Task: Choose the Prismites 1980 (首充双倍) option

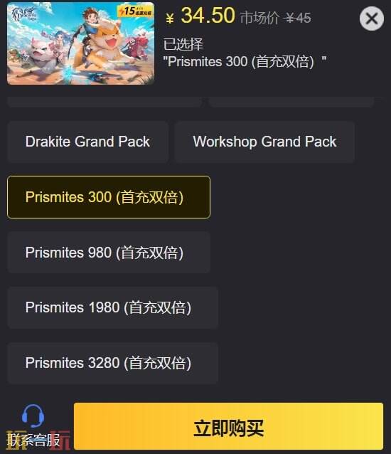Action: (x=112, y=307)
